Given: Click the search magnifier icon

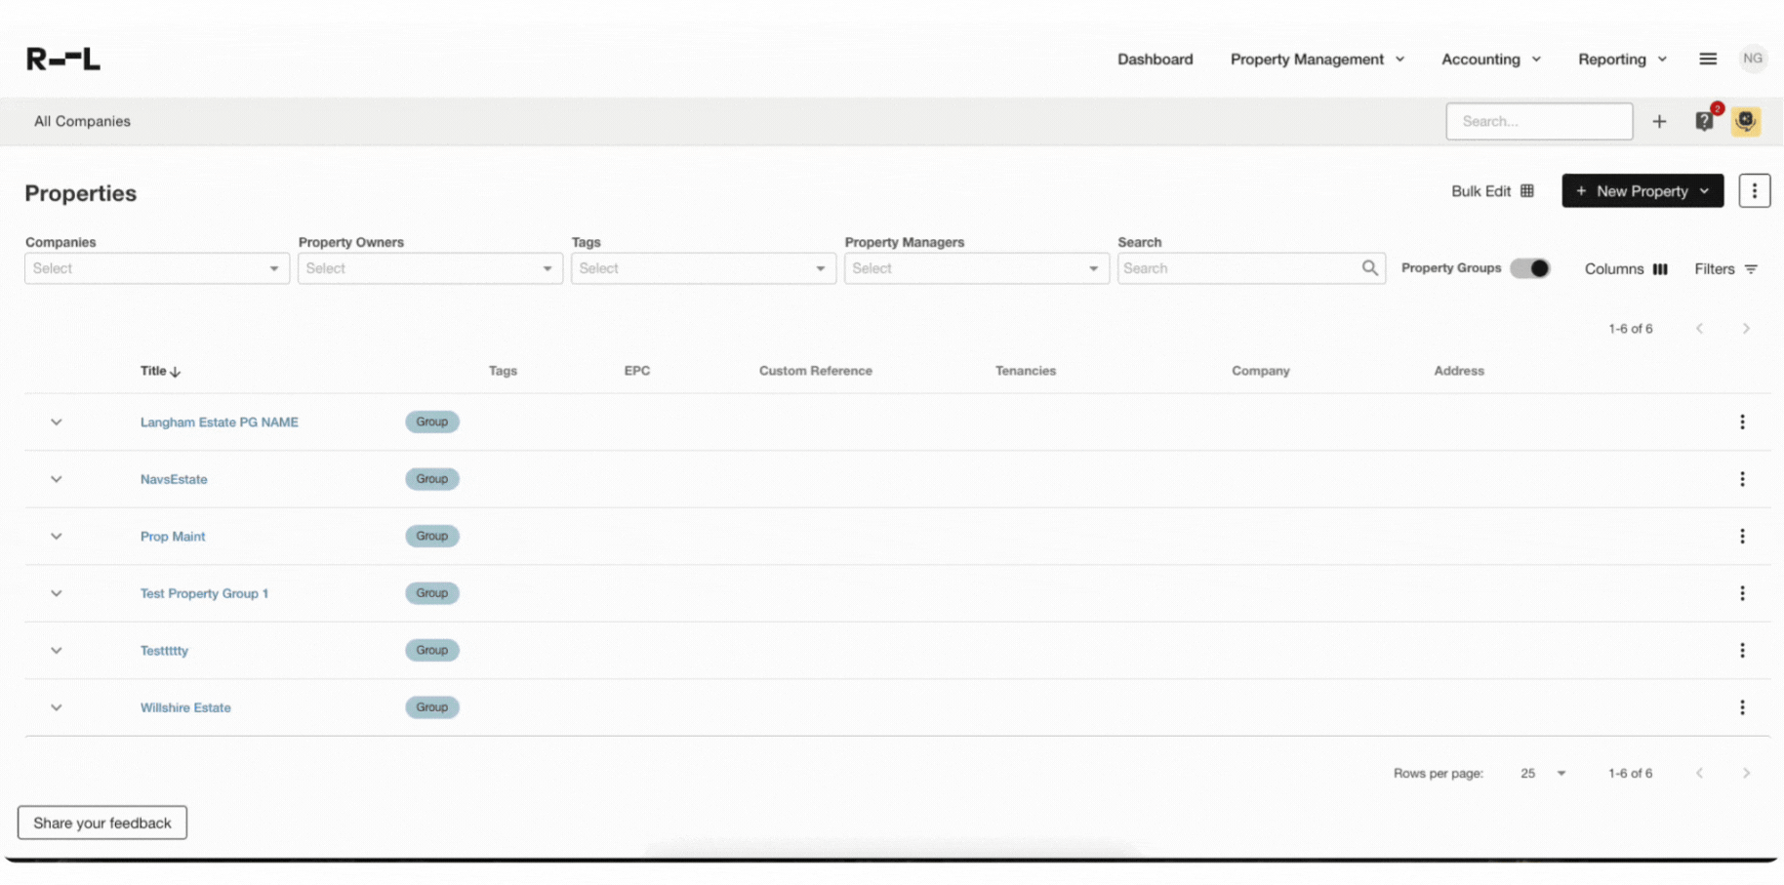Looking at the screenshot, I should tap(1370, 268).
